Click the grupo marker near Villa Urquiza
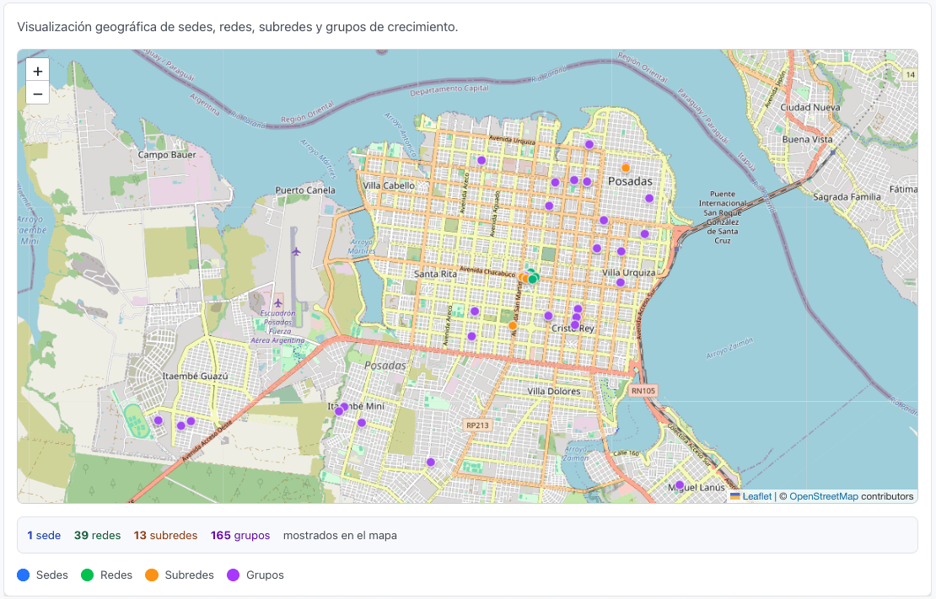Screen dimensions: 936x599 point(620,282)
